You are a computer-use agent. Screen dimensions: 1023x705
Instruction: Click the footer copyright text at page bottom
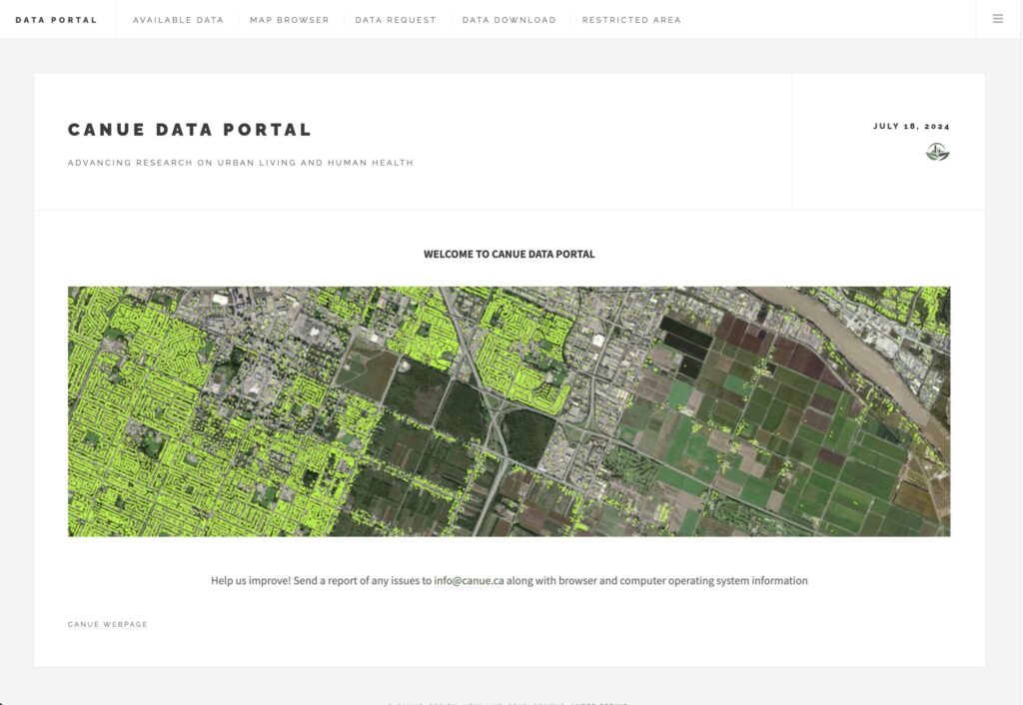[x=509, y=702]
